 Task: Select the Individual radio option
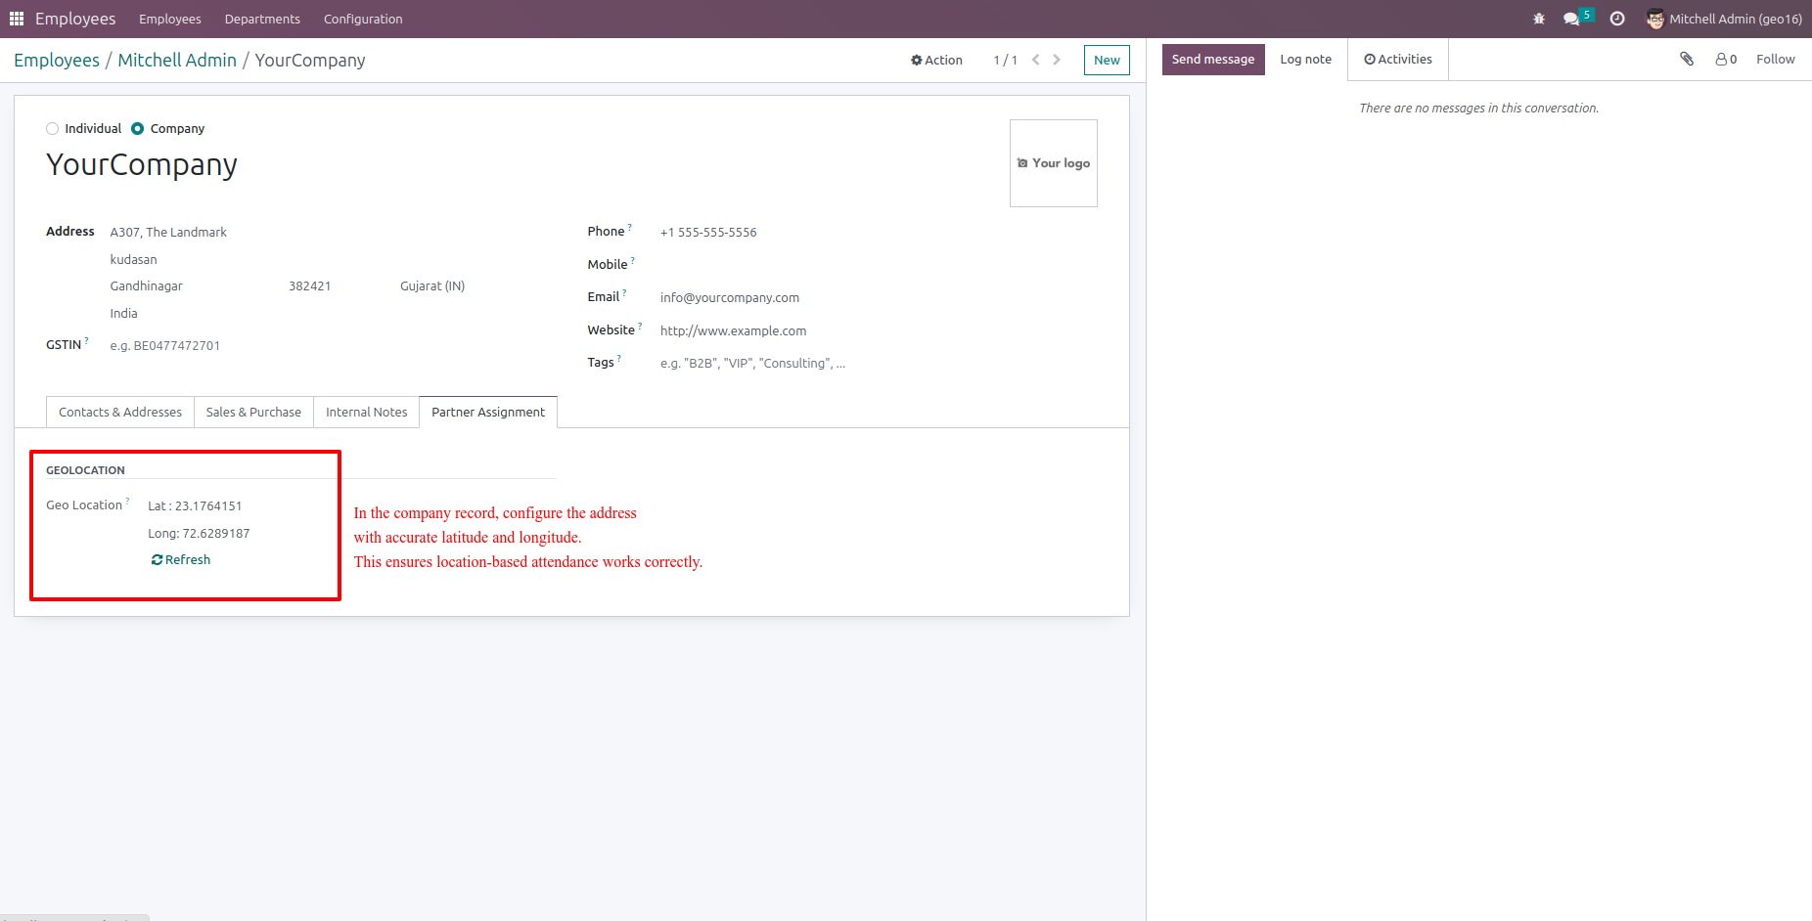point(53,129)
